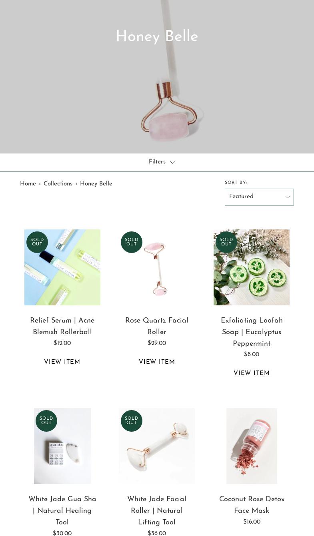314x536 pixels.
Task: Open the Sort By Featured dropdown
Action: click(259, 197)
